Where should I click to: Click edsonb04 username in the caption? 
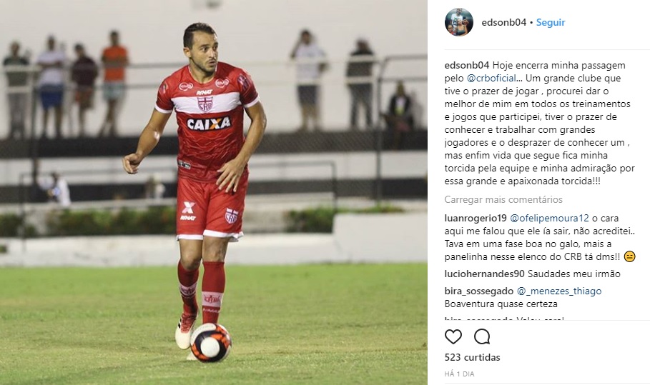(x=467, y=66)
